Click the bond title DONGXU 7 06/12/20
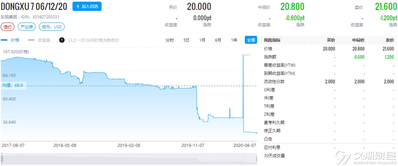This screenshot has height=166, width=398. [x=34, y=7]
